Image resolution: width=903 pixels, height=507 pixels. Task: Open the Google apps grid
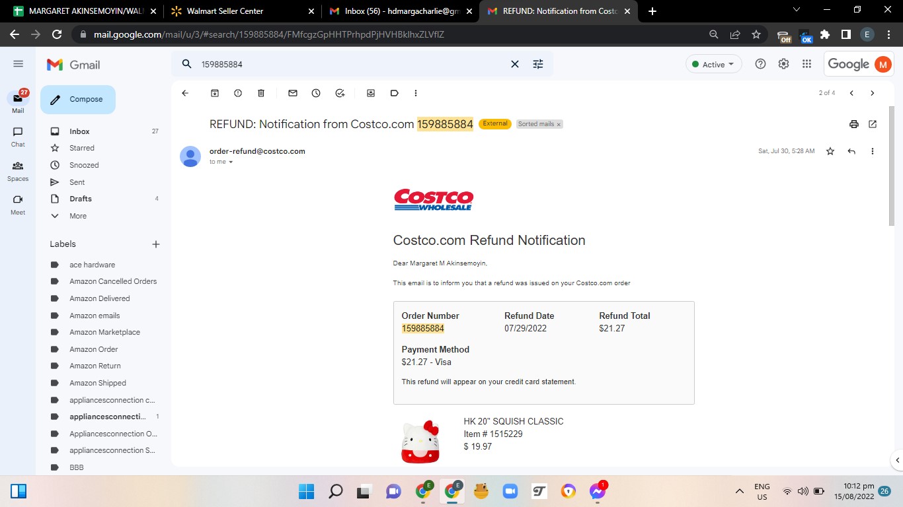[x=806, y=64]
